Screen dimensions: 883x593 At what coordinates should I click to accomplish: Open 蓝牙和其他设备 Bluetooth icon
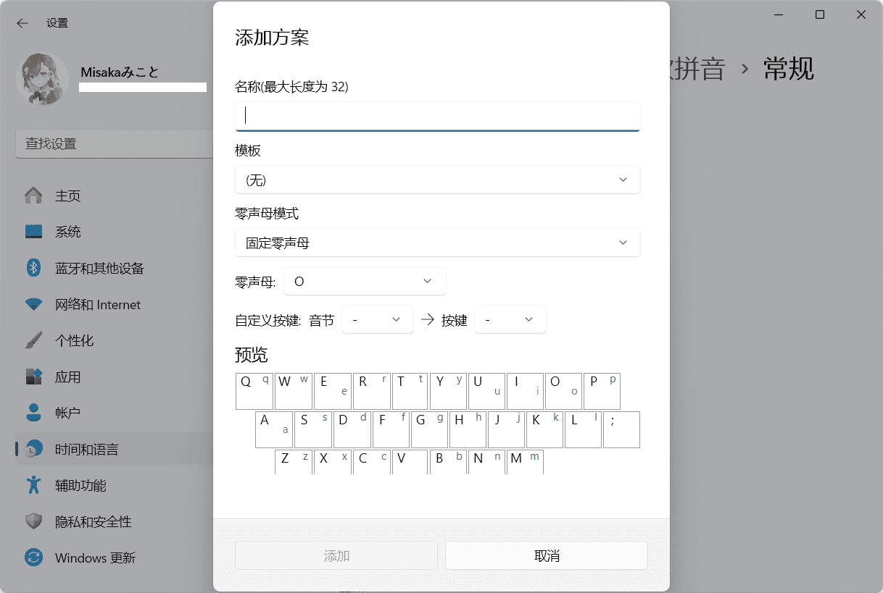[x=33, y=268]
